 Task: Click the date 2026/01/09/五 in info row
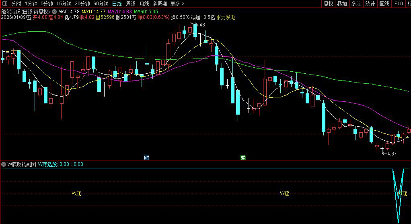pos(16,18)
